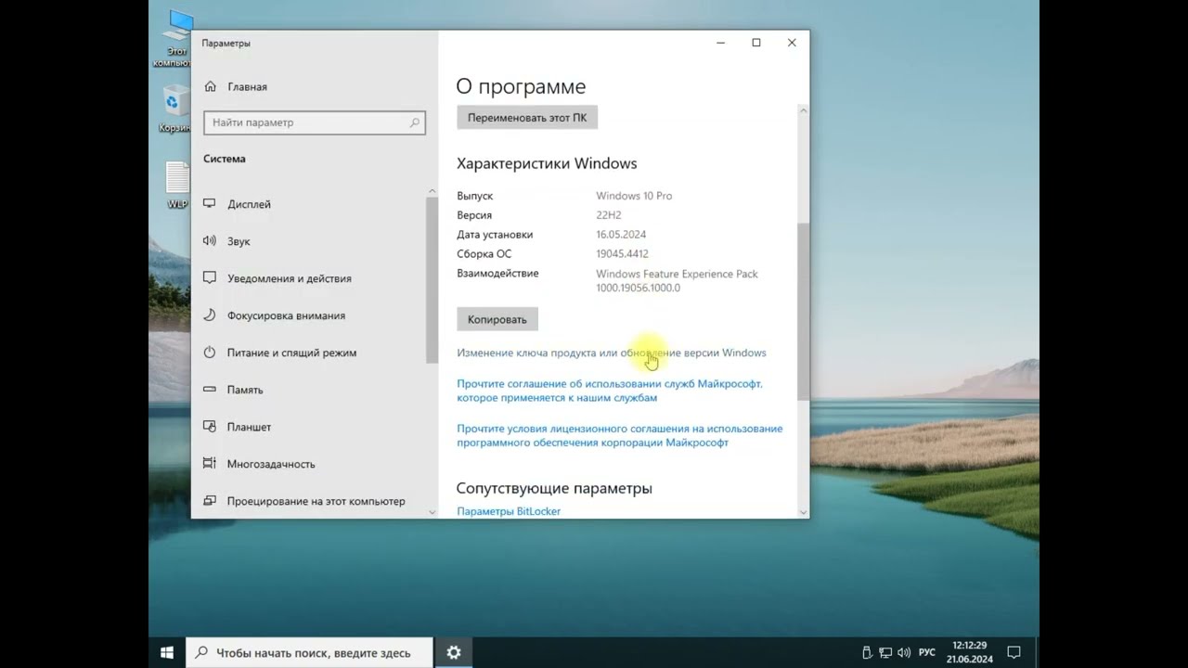1188x668 pixels.
Task: Click the OS build 19045.4412 value
Action: [622, 254]
